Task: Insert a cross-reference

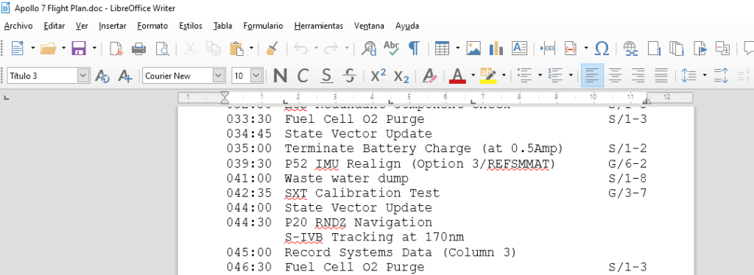Action: tap(723, 48)
